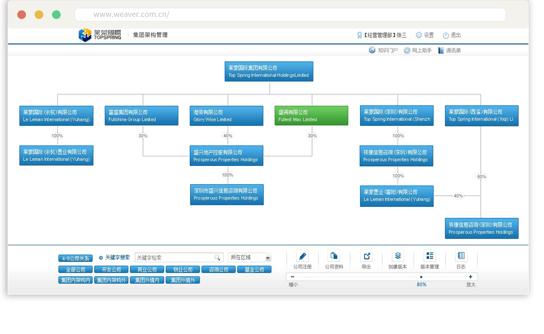This screenshot has width=544, height=334.
Task: Toggle the 全部公司 filter
Action: 76,269
